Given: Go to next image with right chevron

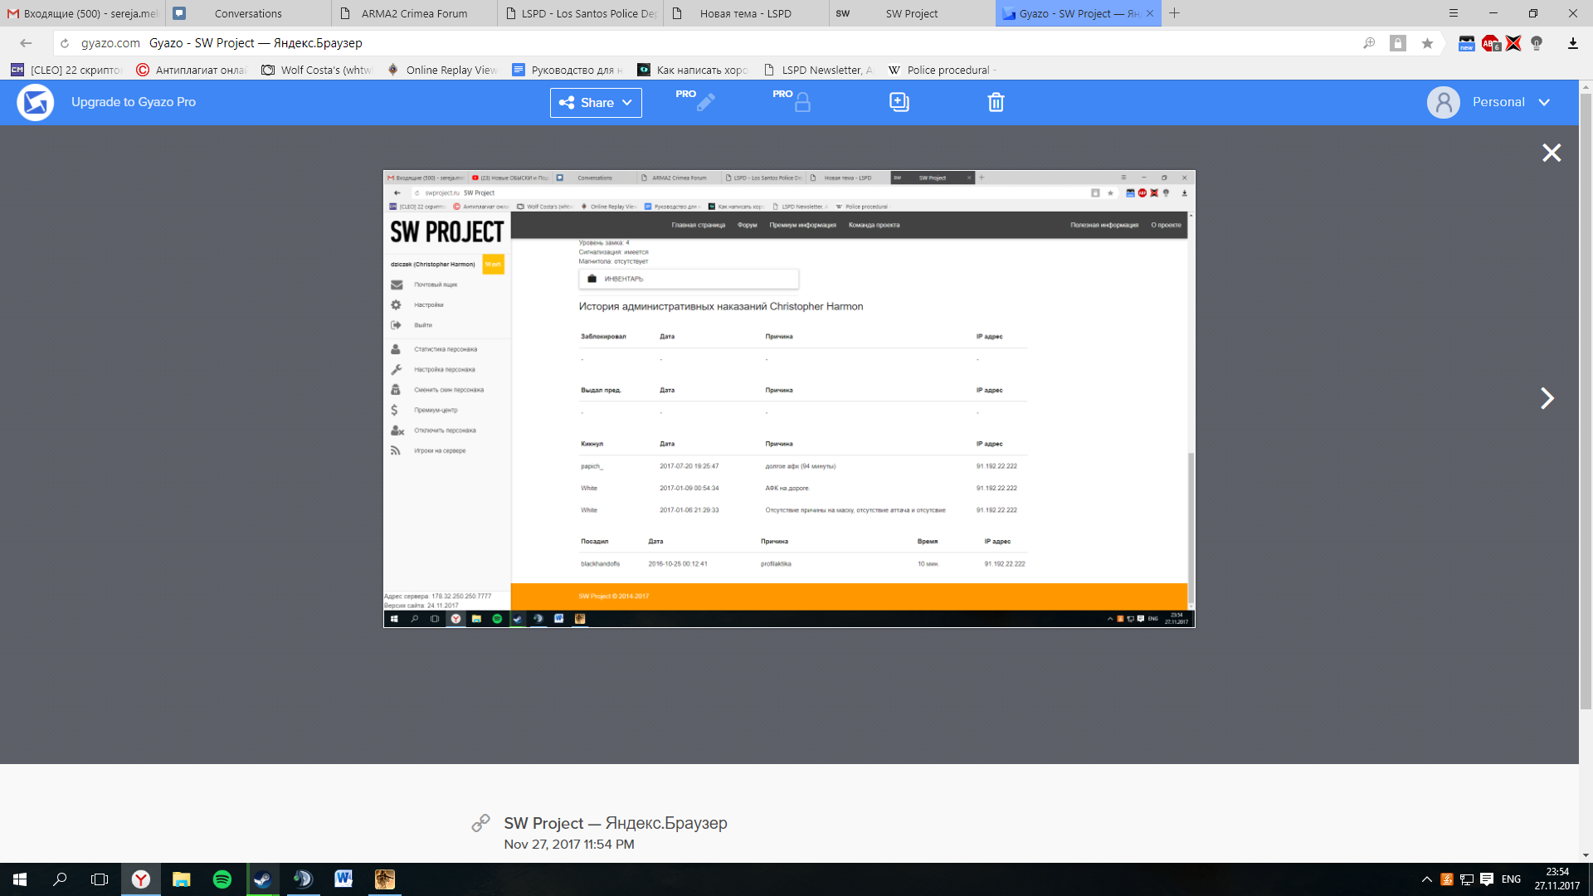Looking at the screenshot, I should pyautogui.click(x=1547, y=398).
